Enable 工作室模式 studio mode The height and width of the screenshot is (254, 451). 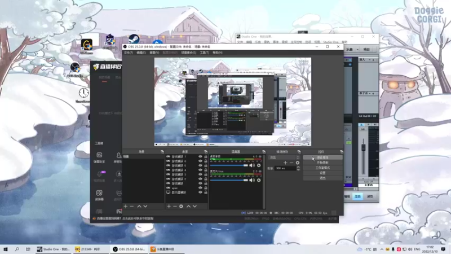pos(322,168)
